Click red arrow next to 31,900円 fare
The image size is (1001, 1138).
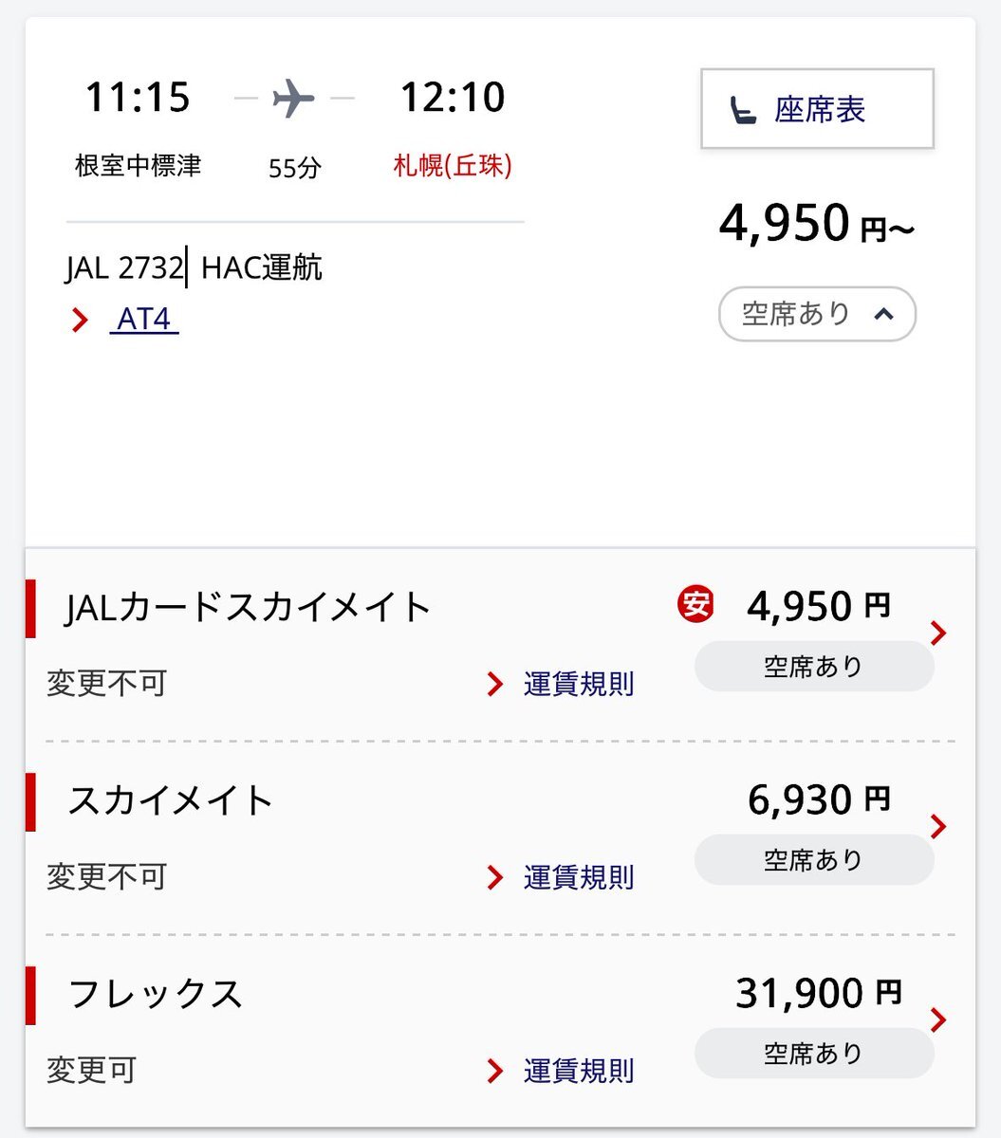(938, 1019)
